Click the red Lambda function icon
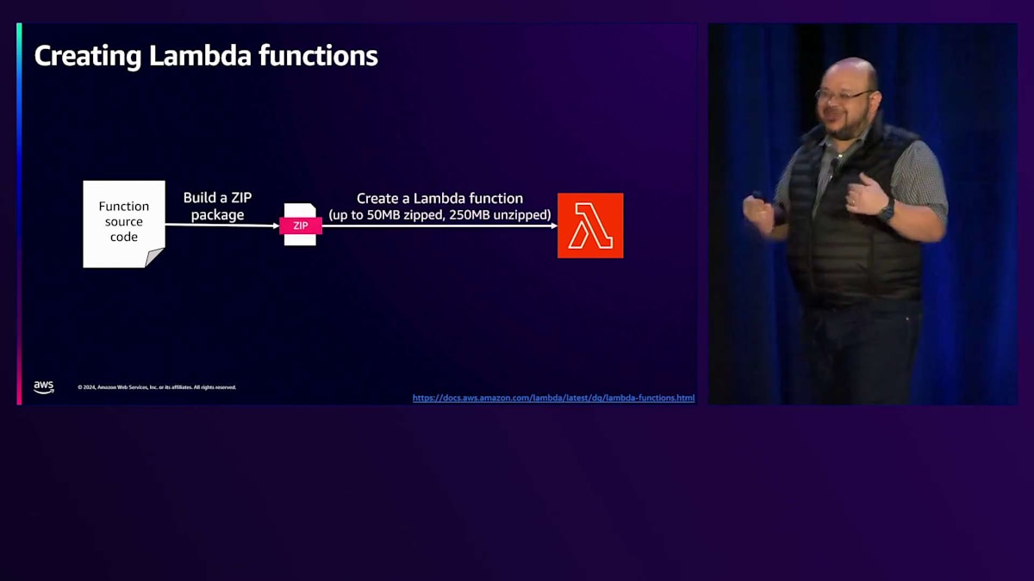Screen dimensions: 1034x581 (x=590, y=226)
